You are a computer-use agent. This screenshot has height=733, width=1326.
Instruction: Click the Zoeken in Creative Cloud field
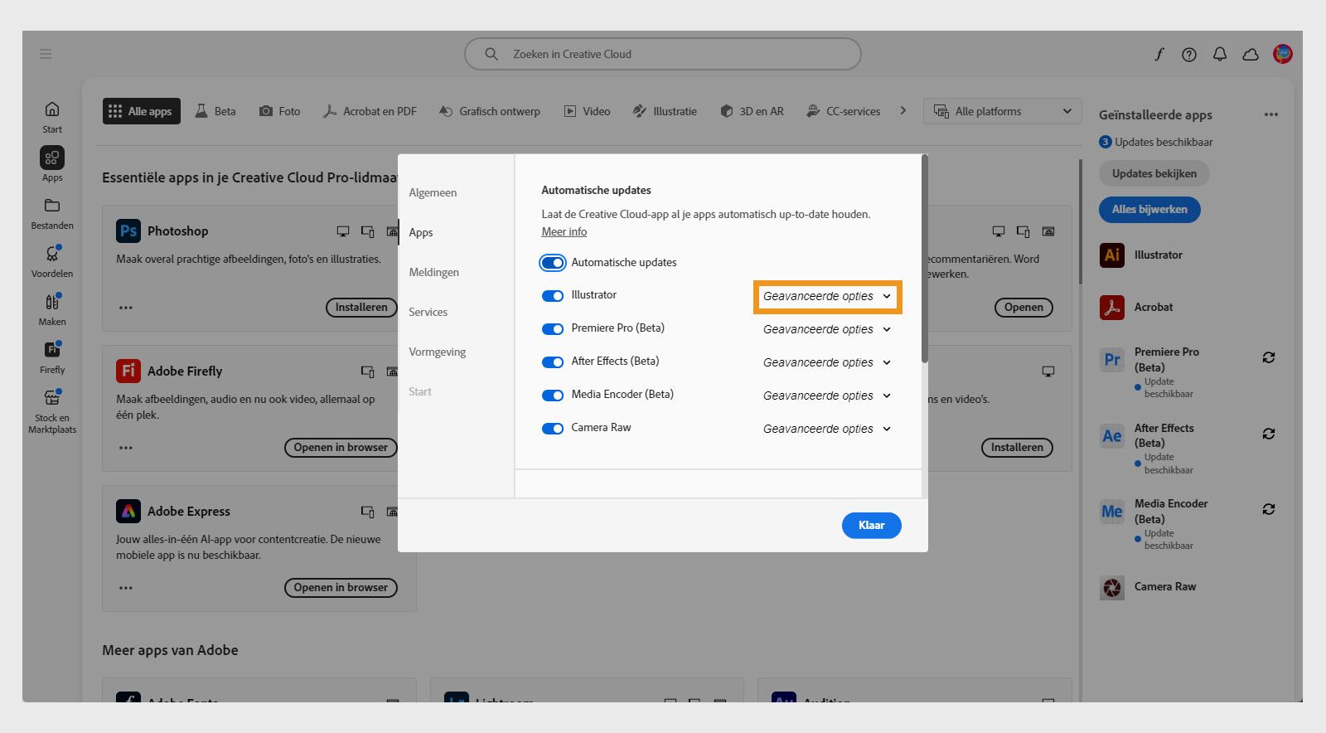click(x=663, y=54)
